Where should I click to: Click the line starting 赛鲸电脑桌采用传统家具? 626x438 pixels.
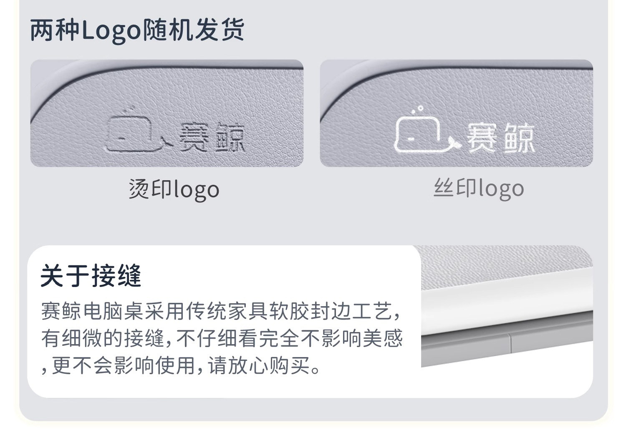pos(222,312)
